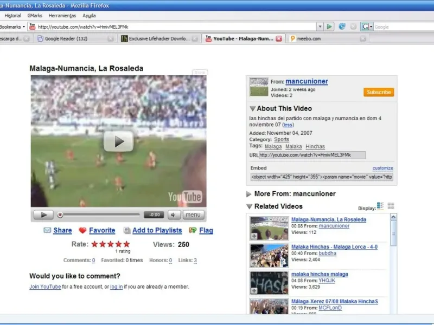Click the log in link

click(x=116, y=287)
